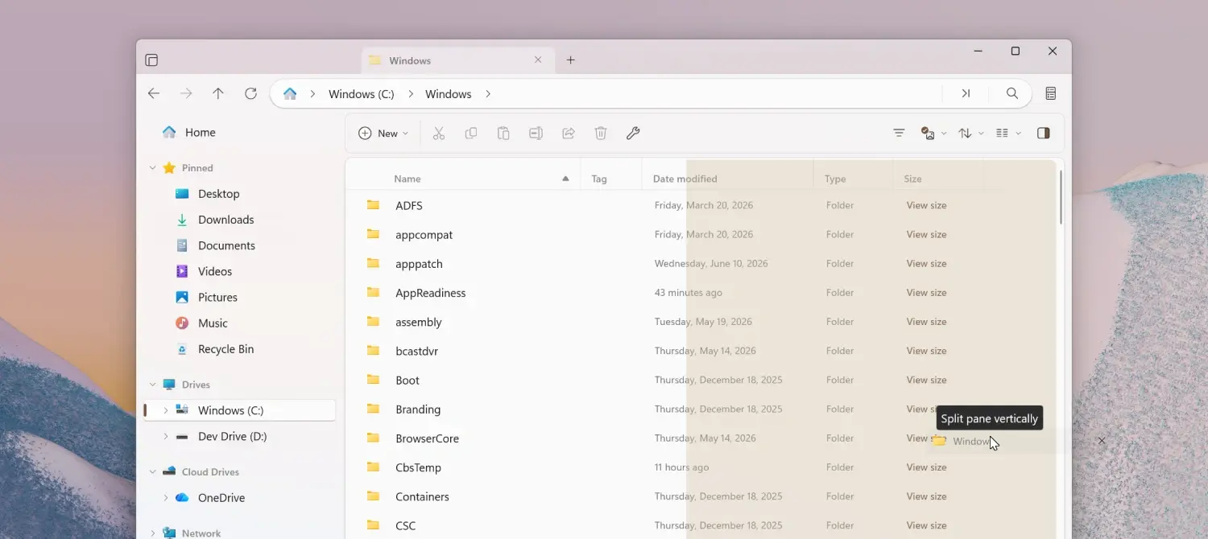Toggle the sidebar layout icon in title bar
This screenshot has width=1208, height=539.
[x=151, y=60]
